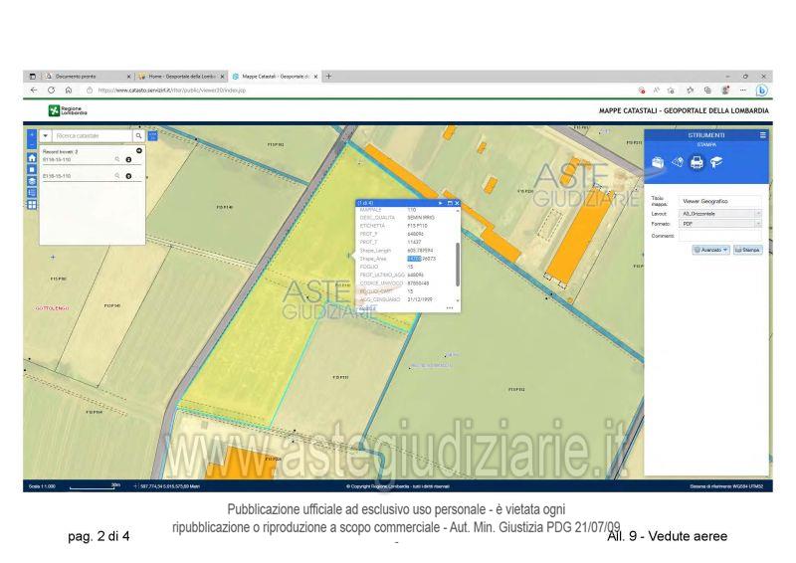Screen dimensions: 796x563
Task: Click the magnifier search button beside Ricerca catastale
Action: tap(138, 136)
